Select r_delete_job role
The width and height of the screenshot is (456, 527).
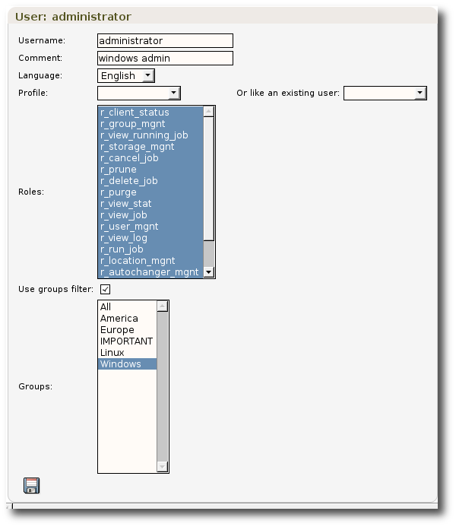point(150,181)
